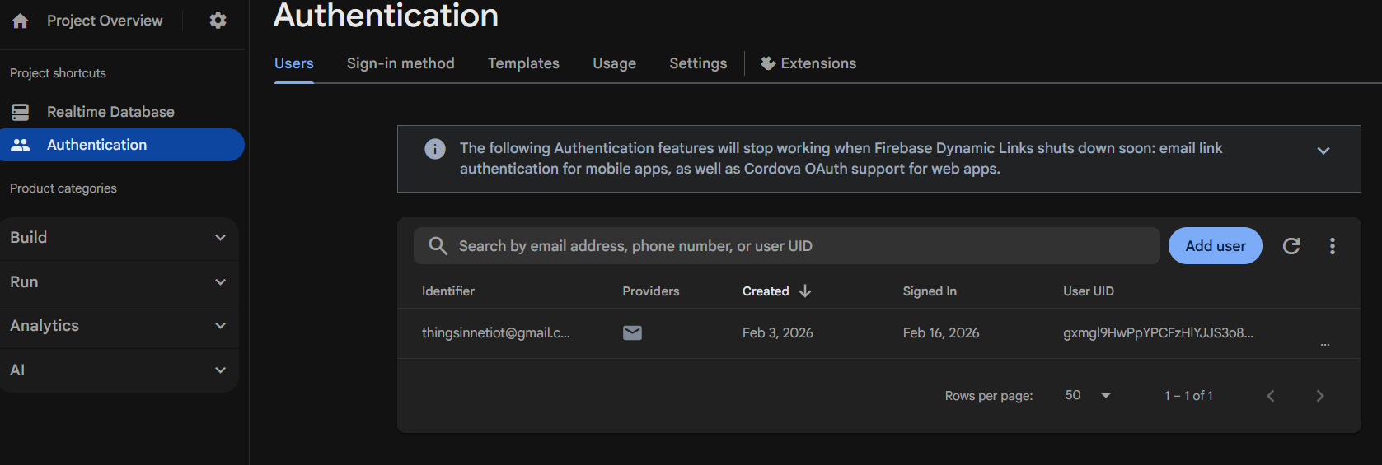Viewport: 1382px width, 465px height.
Task: Click the search users input field
Action: click(x=787, y=246)
